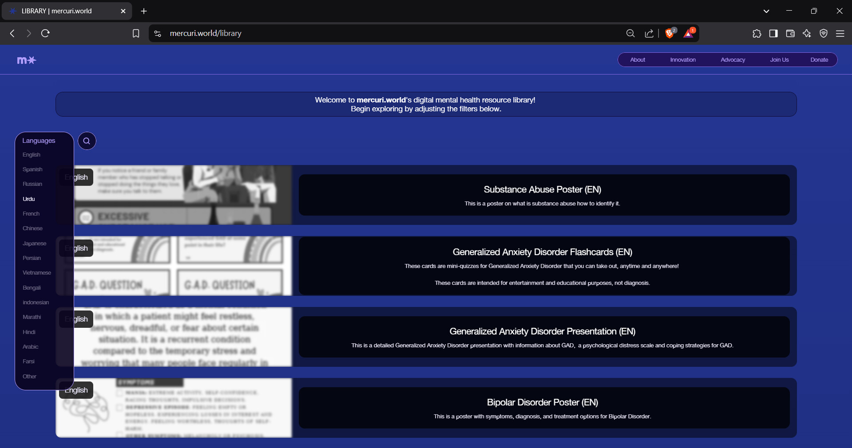Image resolution: width=852 pixels, height=448 pixels.
Task: Open the Brave Wallet icon
Action: click(790, 34)
